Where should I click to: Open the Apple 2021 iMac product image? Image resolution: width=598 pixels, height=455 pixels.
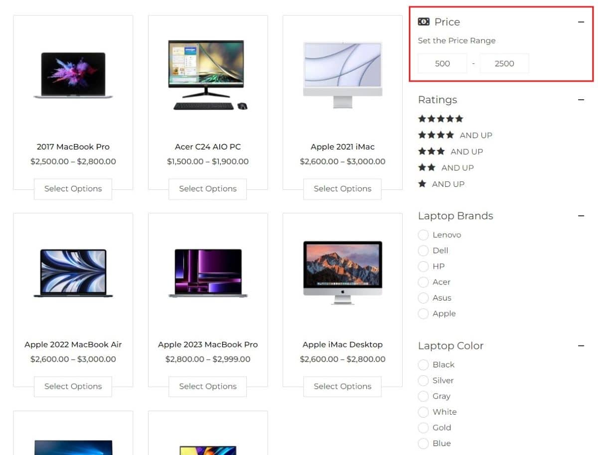(342, 75)
